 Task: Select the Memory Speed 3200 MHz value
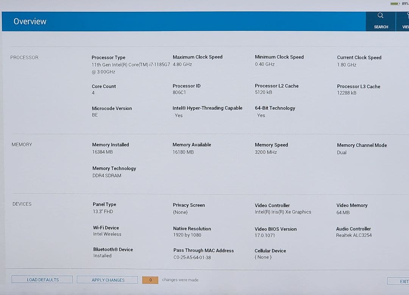point(266,152)
